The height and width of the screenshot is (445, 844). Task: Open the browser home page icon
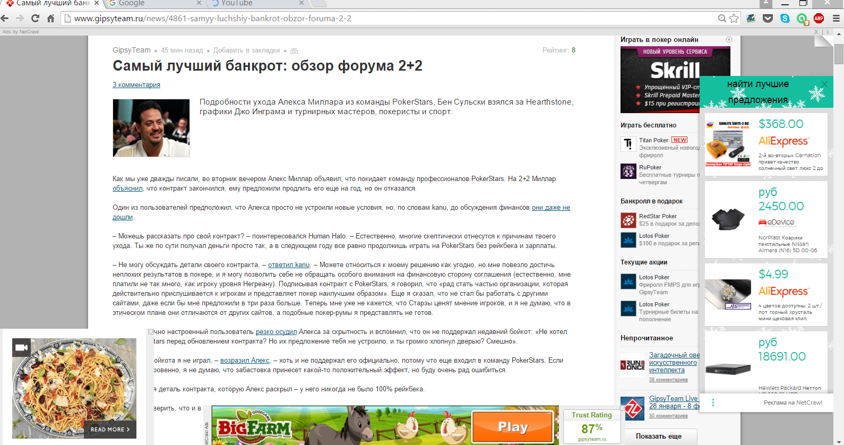(51, 18)
